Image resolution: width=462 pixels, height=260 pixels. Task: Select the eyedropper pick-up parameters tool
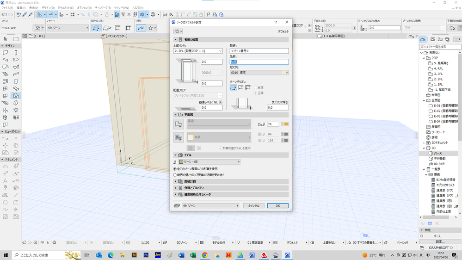click(x=25, y=14)
